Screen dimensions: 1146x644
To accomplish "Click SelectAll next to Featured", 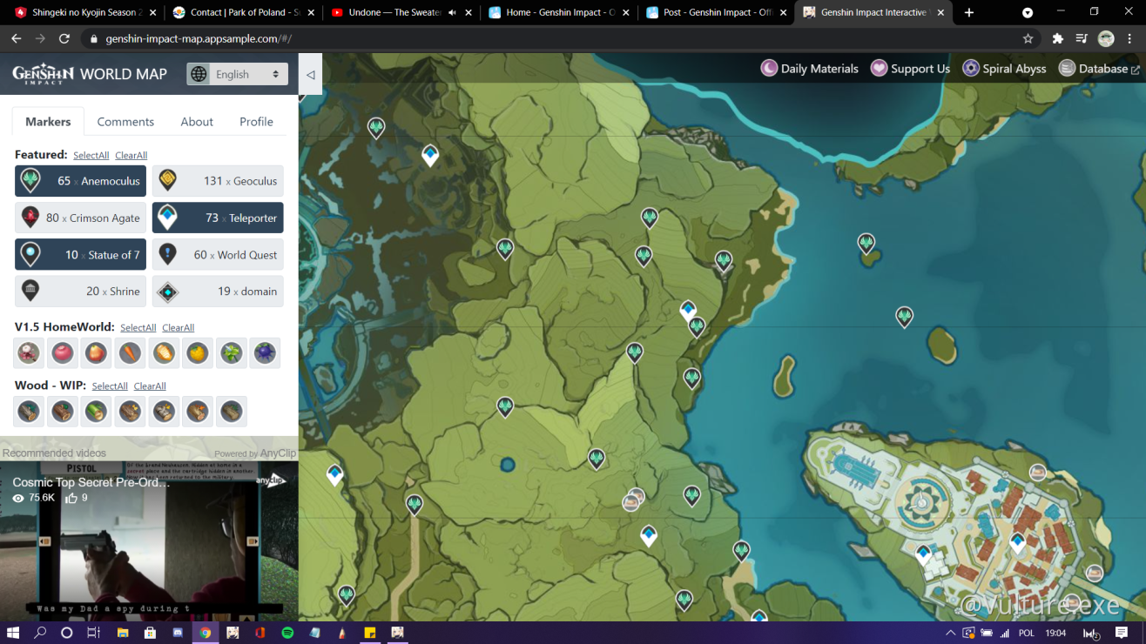I will (91, 156).
